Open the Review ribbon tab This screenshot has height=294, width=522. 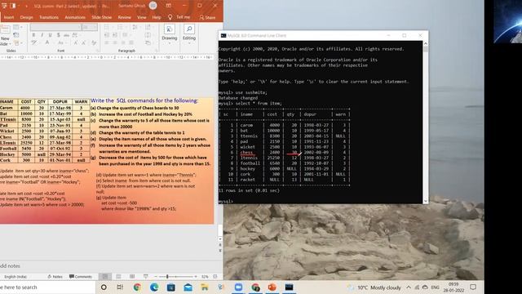click(x=125, y=17)
